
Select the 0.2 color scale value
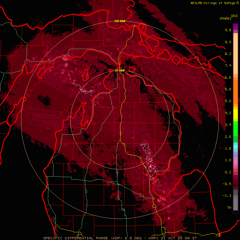coord(228,172)
